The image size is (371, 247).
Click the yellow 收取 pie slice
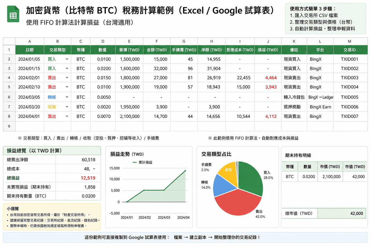tap(228, 171)
